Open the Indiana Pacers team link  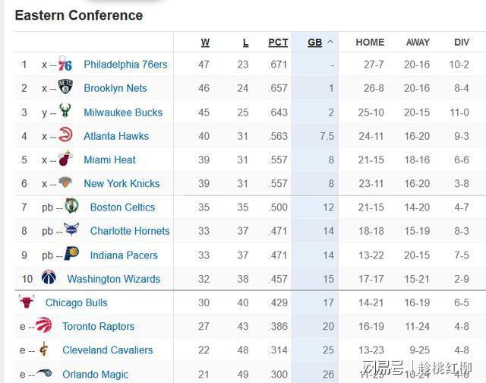[x=124, y=255]
